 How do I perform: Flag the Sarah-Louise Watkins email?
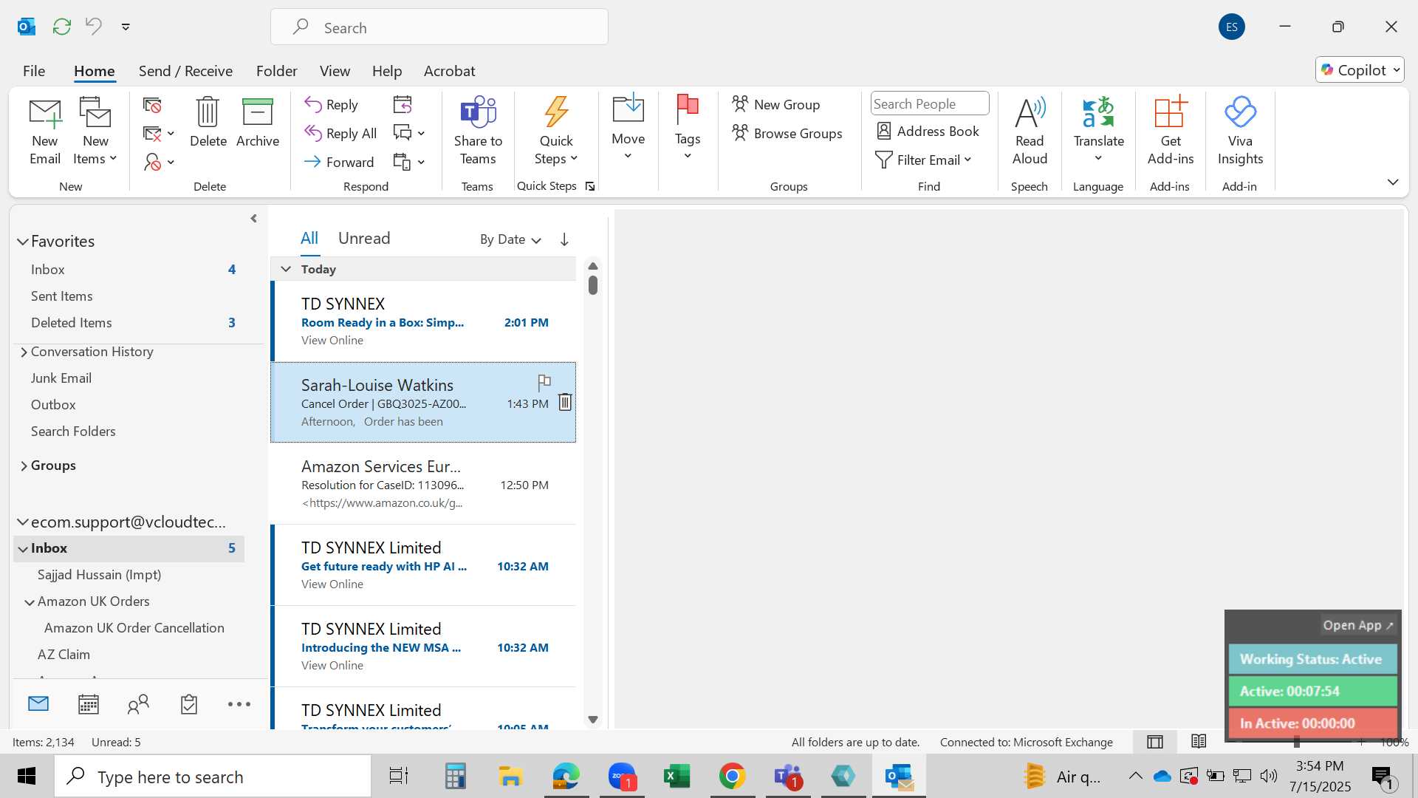pyautogui.click(x=544, y=382)
